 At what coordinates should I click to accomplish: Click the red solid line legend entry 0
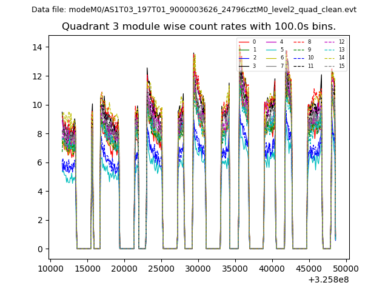pos(248,42)
